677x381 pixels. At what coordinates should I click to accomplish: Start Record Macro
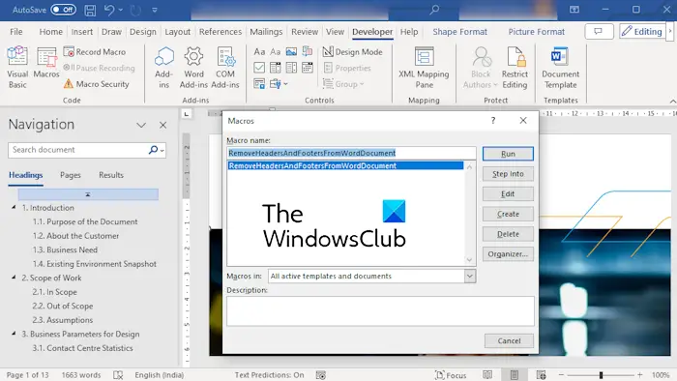(95, 52)
